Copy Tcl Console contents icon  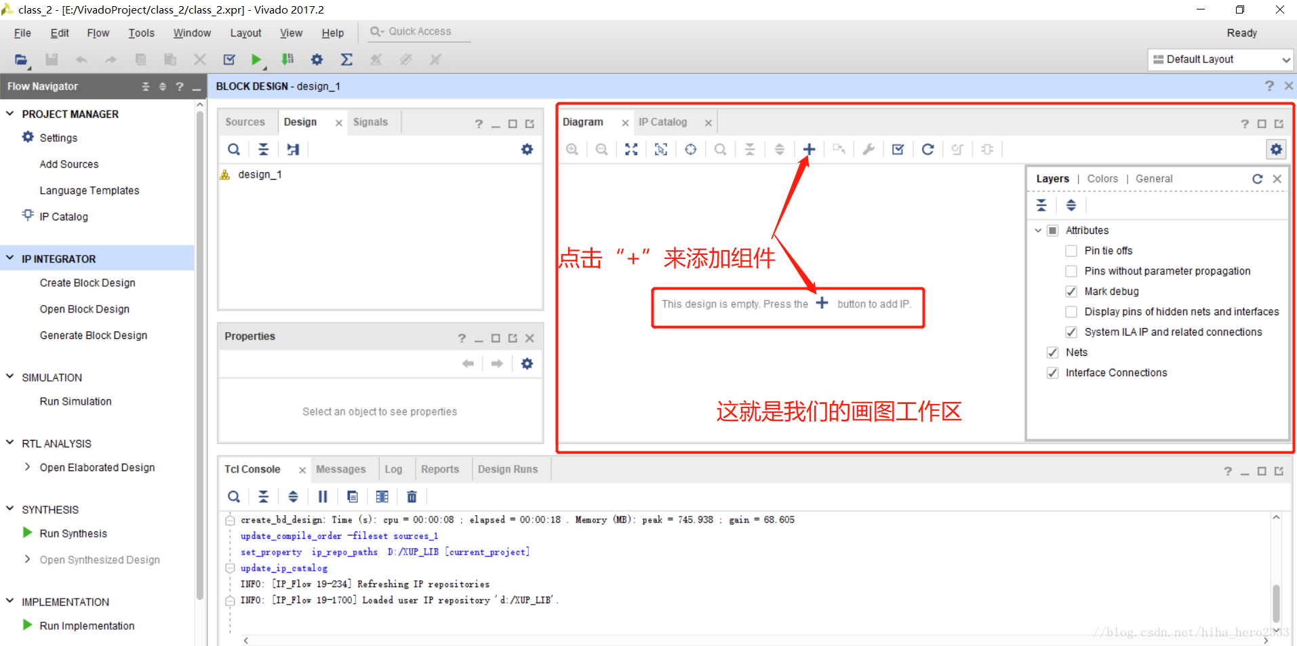(353, 497)
